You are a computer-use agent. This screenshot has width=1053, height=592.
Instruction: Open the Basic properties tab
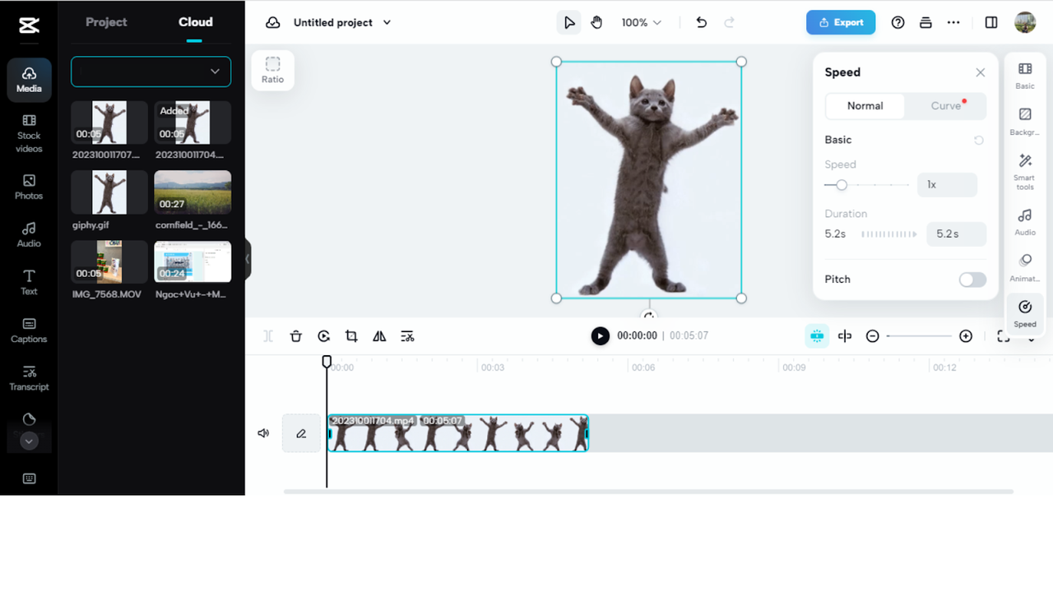click(x=1025, y=76)
